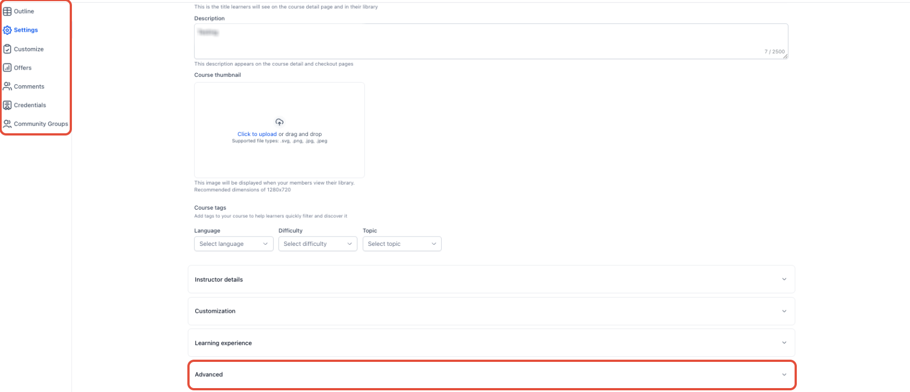Click the Advanced chevron arrow
Screen dimensions: 910x392
[x=784, y=375]
